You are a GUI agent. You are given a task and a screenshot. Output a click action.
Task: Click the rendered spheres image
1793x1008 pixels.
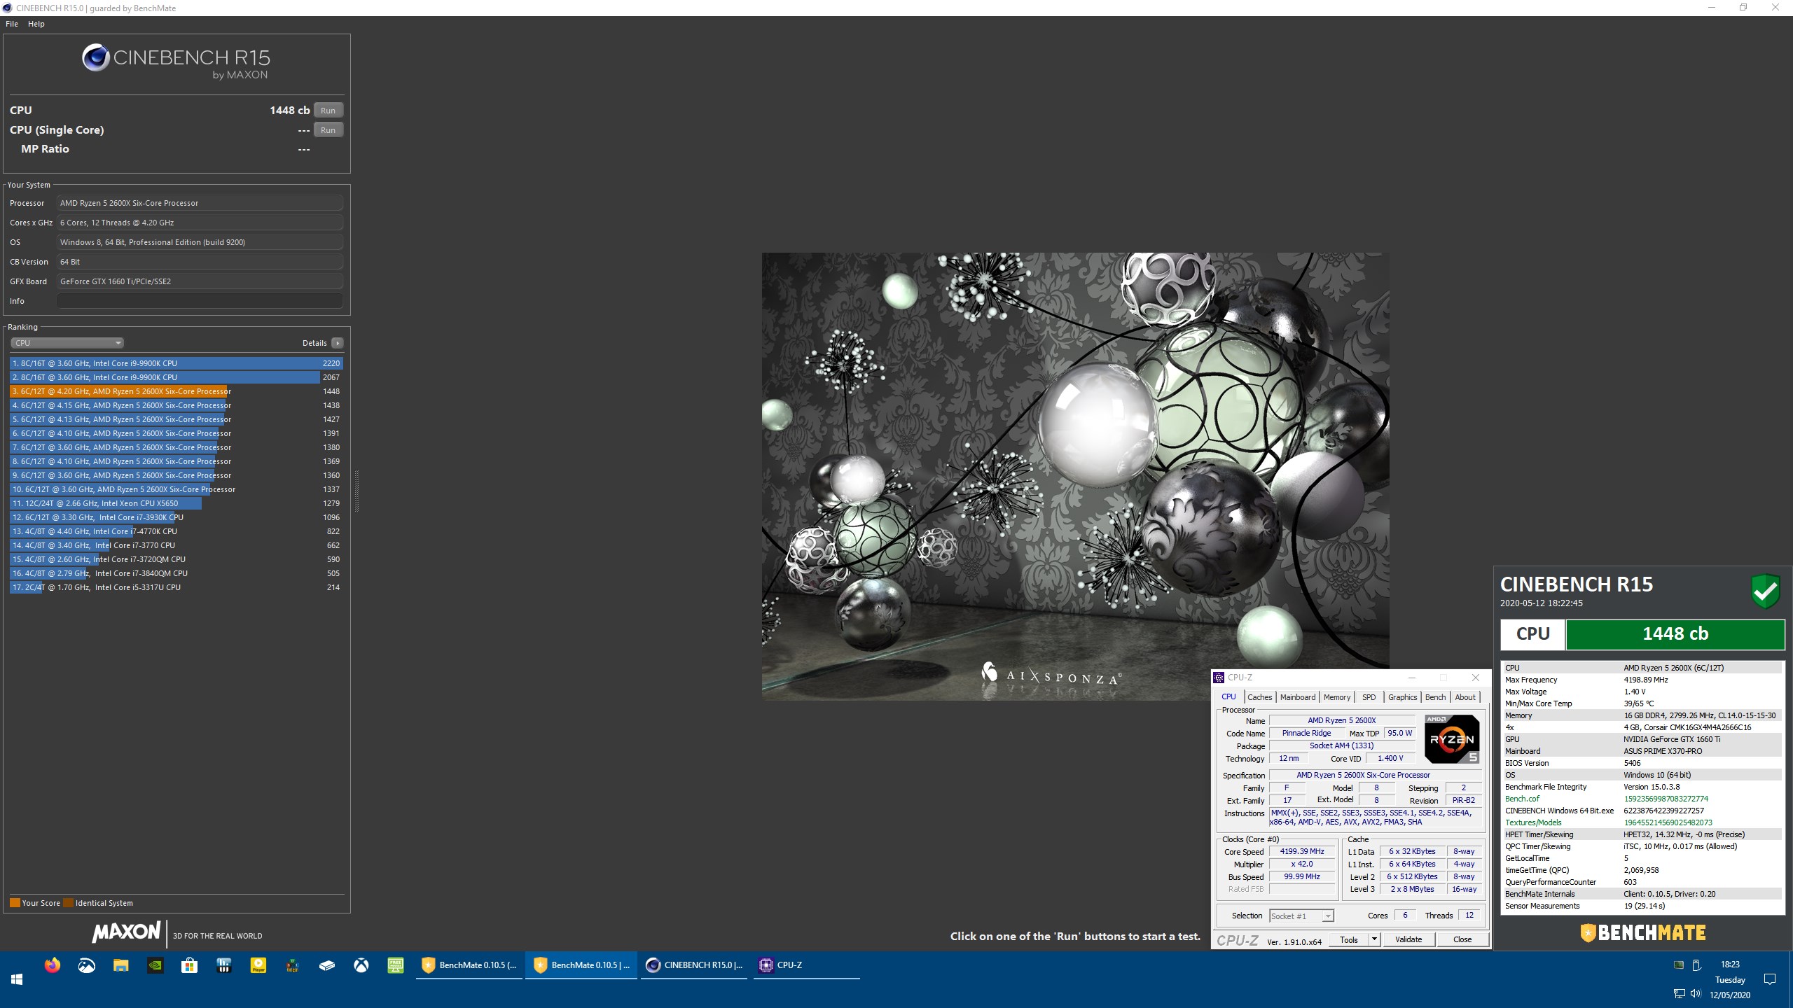pos(1075,476)
